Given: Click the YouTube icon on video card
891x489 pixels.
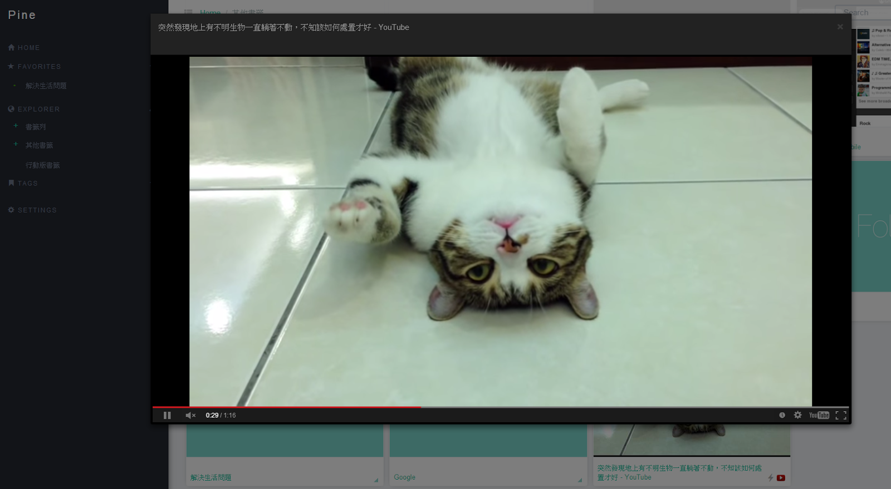Looking at the screenshot, I should 781,478.
